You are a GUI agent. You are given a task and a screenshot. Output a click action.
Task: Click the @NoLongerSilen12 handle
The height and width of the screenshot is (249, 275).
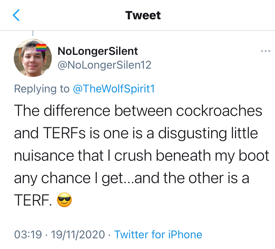[x=104, y=65]
